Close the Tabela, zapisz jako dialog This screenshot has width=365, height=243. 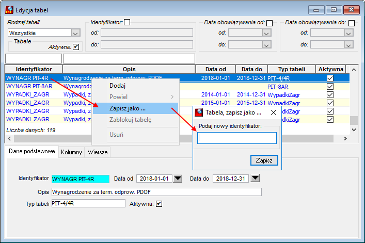pyautogui.click(x=274, y=112)
